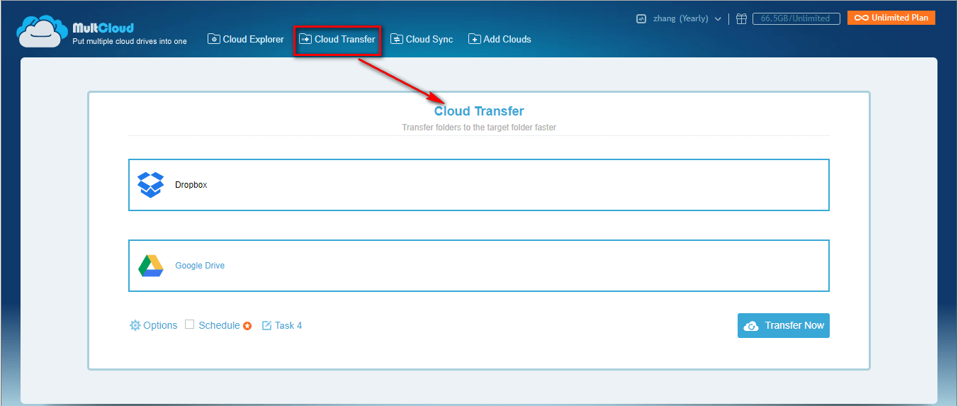958x406 pixels.
Task: Select the Google Drive target folder field
Action: click(x=478, y=266)
